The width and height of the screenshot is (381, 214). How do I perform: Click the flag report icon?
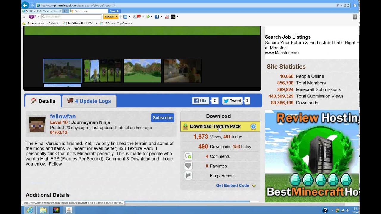188,176
